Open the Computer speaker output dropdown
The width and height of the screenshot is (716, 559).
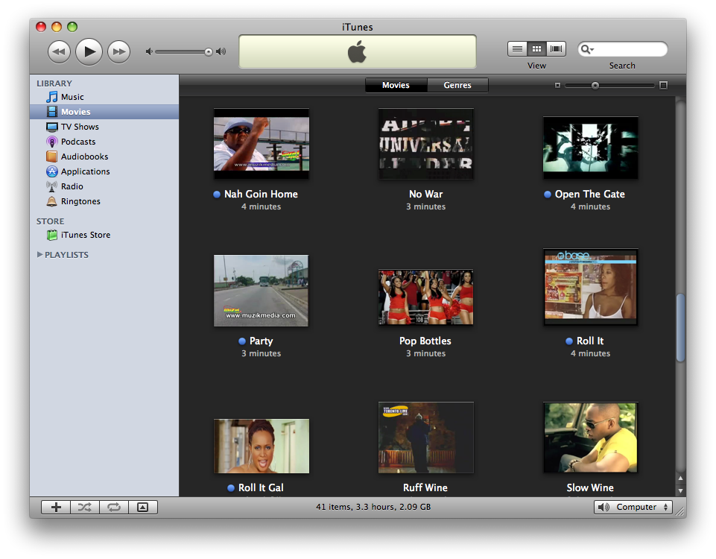(x=633, y=507)
